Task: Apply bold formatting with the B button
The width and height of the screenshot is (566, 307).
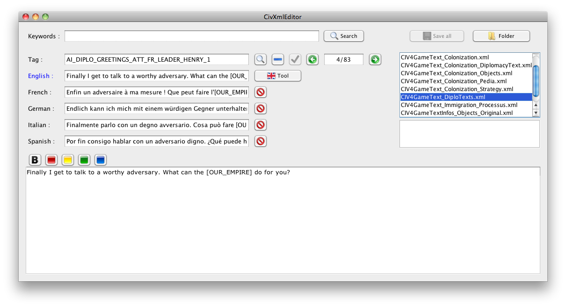Action: (x=35, y=160)
